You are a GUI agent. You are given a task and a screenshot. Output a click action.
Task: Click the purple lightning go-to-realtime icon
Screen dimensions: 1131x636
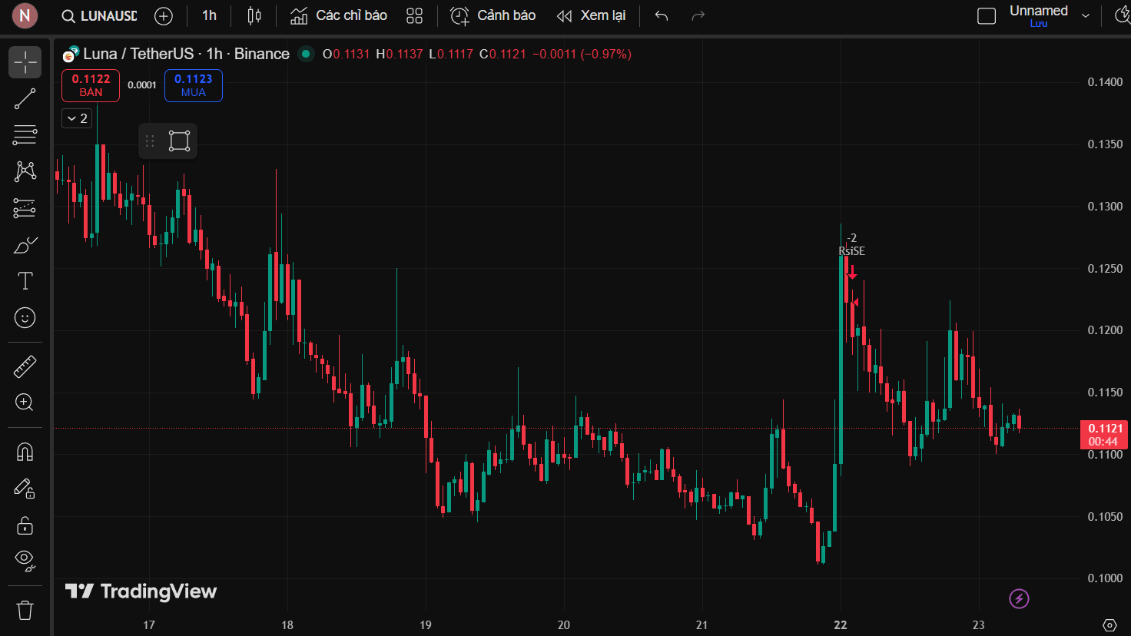(x=1020, y=598)
